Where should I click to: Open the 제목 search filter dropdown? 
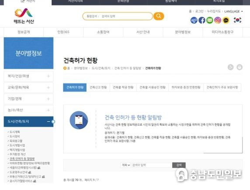[125, 165]
